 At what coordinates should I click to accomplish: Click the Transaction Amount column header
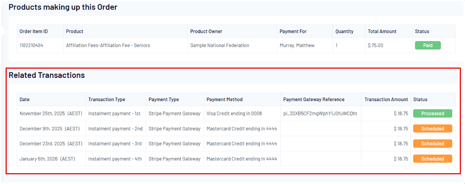pos(386,99)
